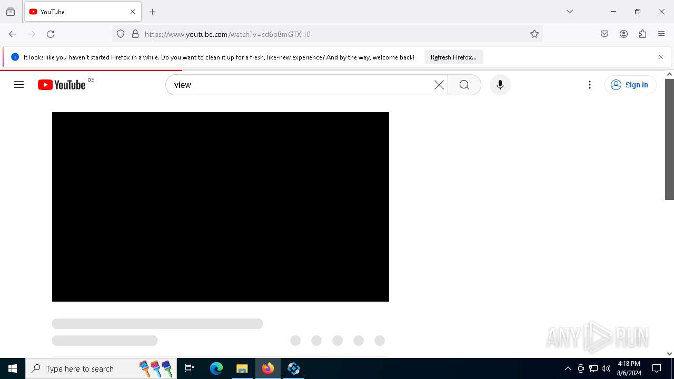
Task: Open Firefox View recent browsing icon
Action: pyautogui.click(x=11, y=12)
